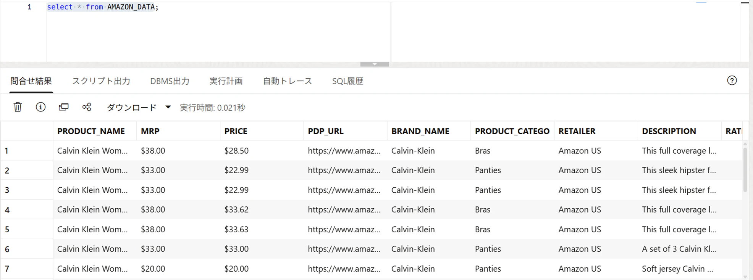
Task: Click the RETAILER column header
Action: [x=596, y=131]
